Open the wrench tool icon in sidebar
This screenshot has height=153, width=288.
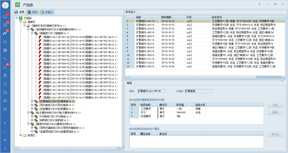(x=5, y=58)
